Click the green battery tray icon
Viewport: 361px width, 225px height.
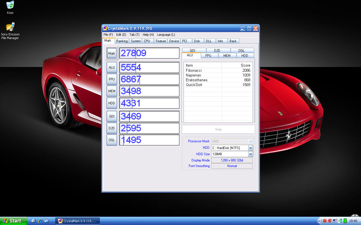[x=345, y=221]
